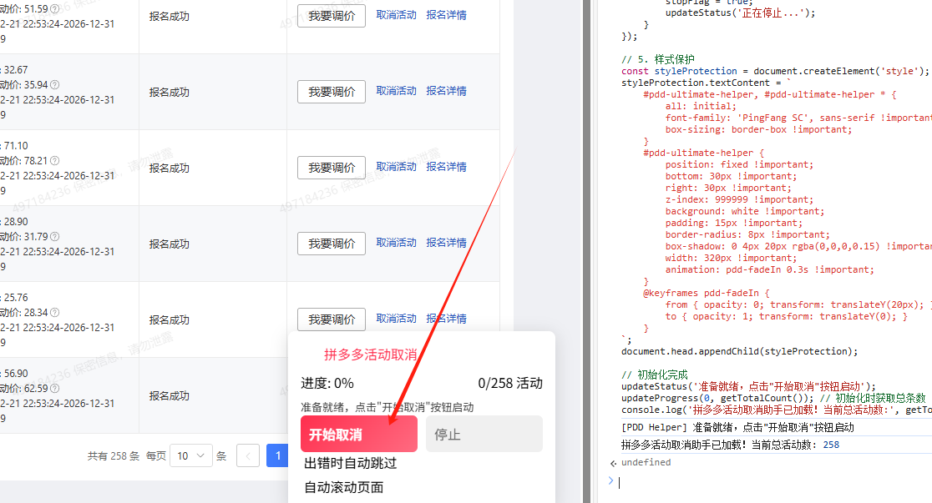932x503 pixels.
Task: Click the help icon beside price 62.59
Action: coord(54,389)
